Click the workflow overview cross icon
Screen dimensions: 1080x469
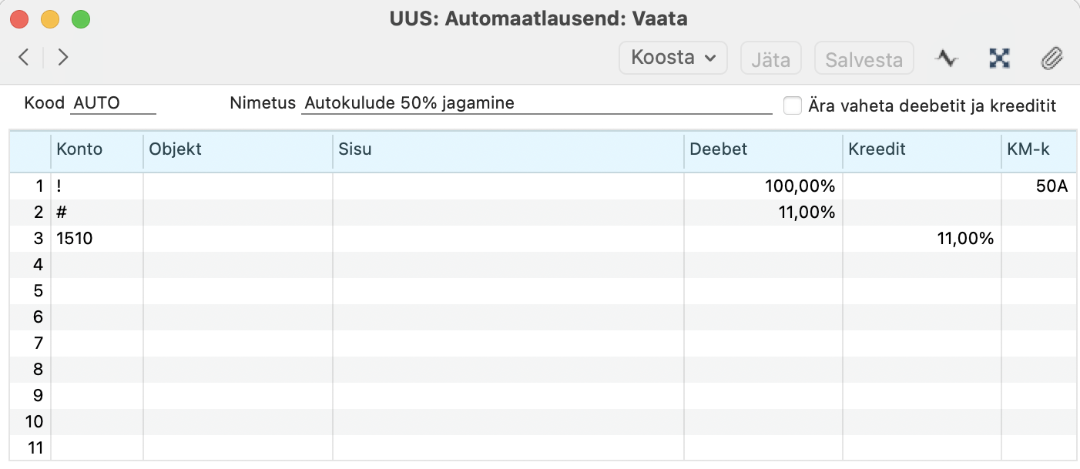999,58
